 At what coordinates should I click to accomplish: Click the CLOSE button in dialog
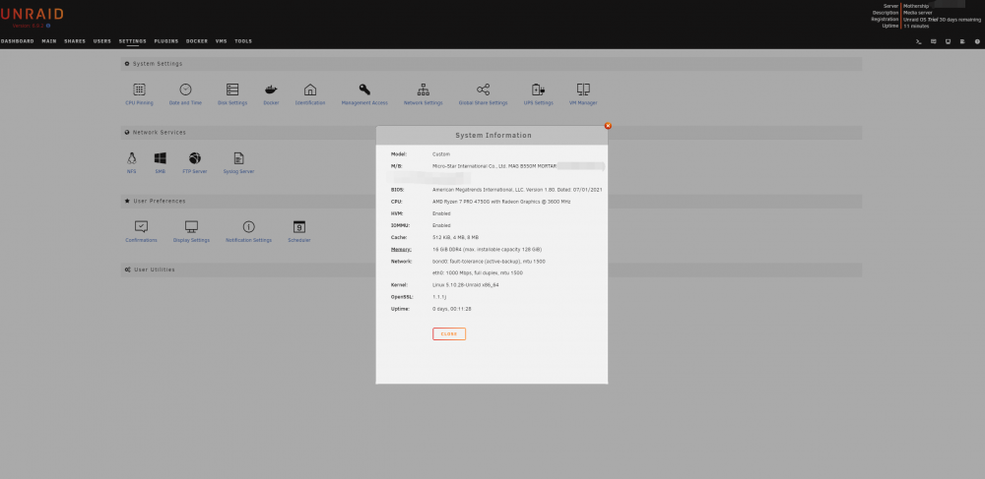point(449,333)
